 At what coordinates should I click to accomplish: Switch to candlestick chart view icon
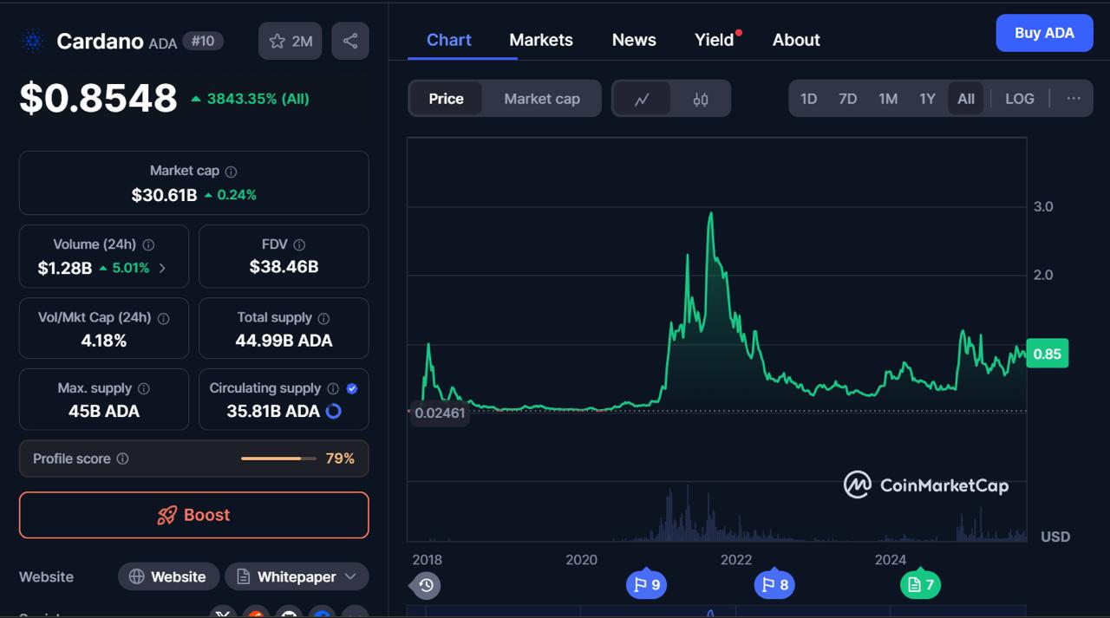701,99
